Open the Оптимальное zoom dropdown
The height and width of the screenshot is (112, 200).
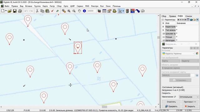(189, 97)
